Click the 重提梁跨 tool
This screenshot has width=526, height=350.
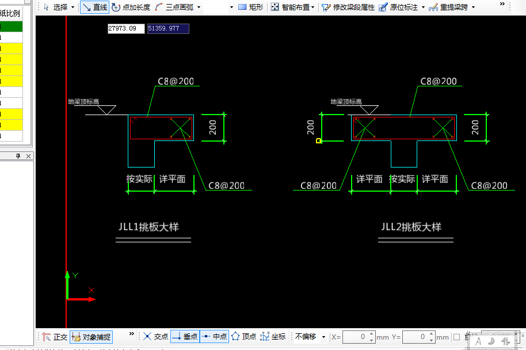pos(448,7)
